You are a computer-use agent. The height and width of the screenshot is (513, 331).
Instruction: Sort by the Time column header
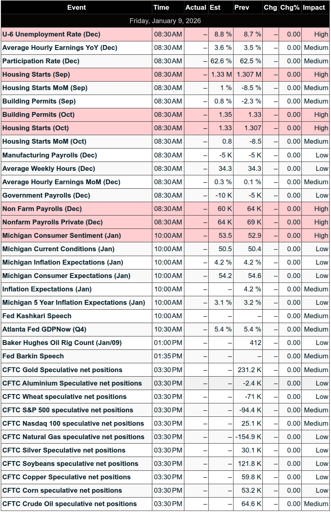pyautogui.click(x=161, y=7)
